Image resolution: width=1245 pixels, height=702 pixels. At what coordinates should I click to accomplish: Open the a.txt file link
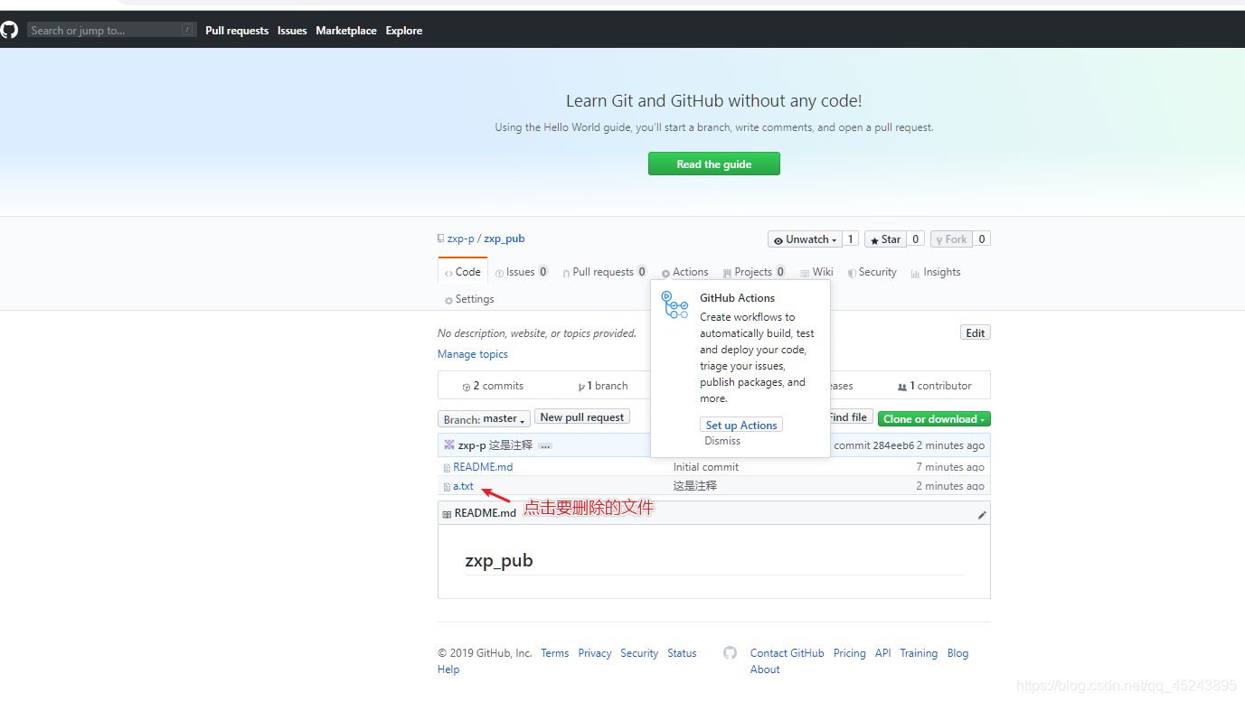click(x=463, y=486)
